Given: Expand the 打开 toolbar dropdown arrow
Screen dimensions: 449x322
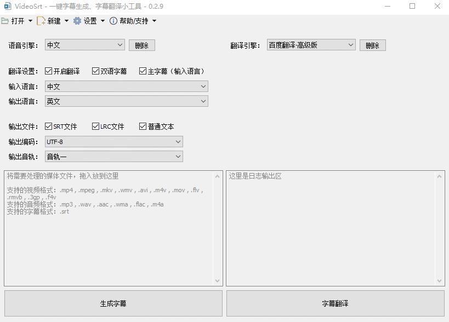Looking at the screenshot, I should point(31,20).
